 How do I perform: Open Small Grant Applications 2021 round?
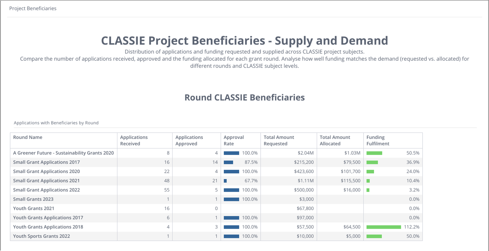pos(46,180)
